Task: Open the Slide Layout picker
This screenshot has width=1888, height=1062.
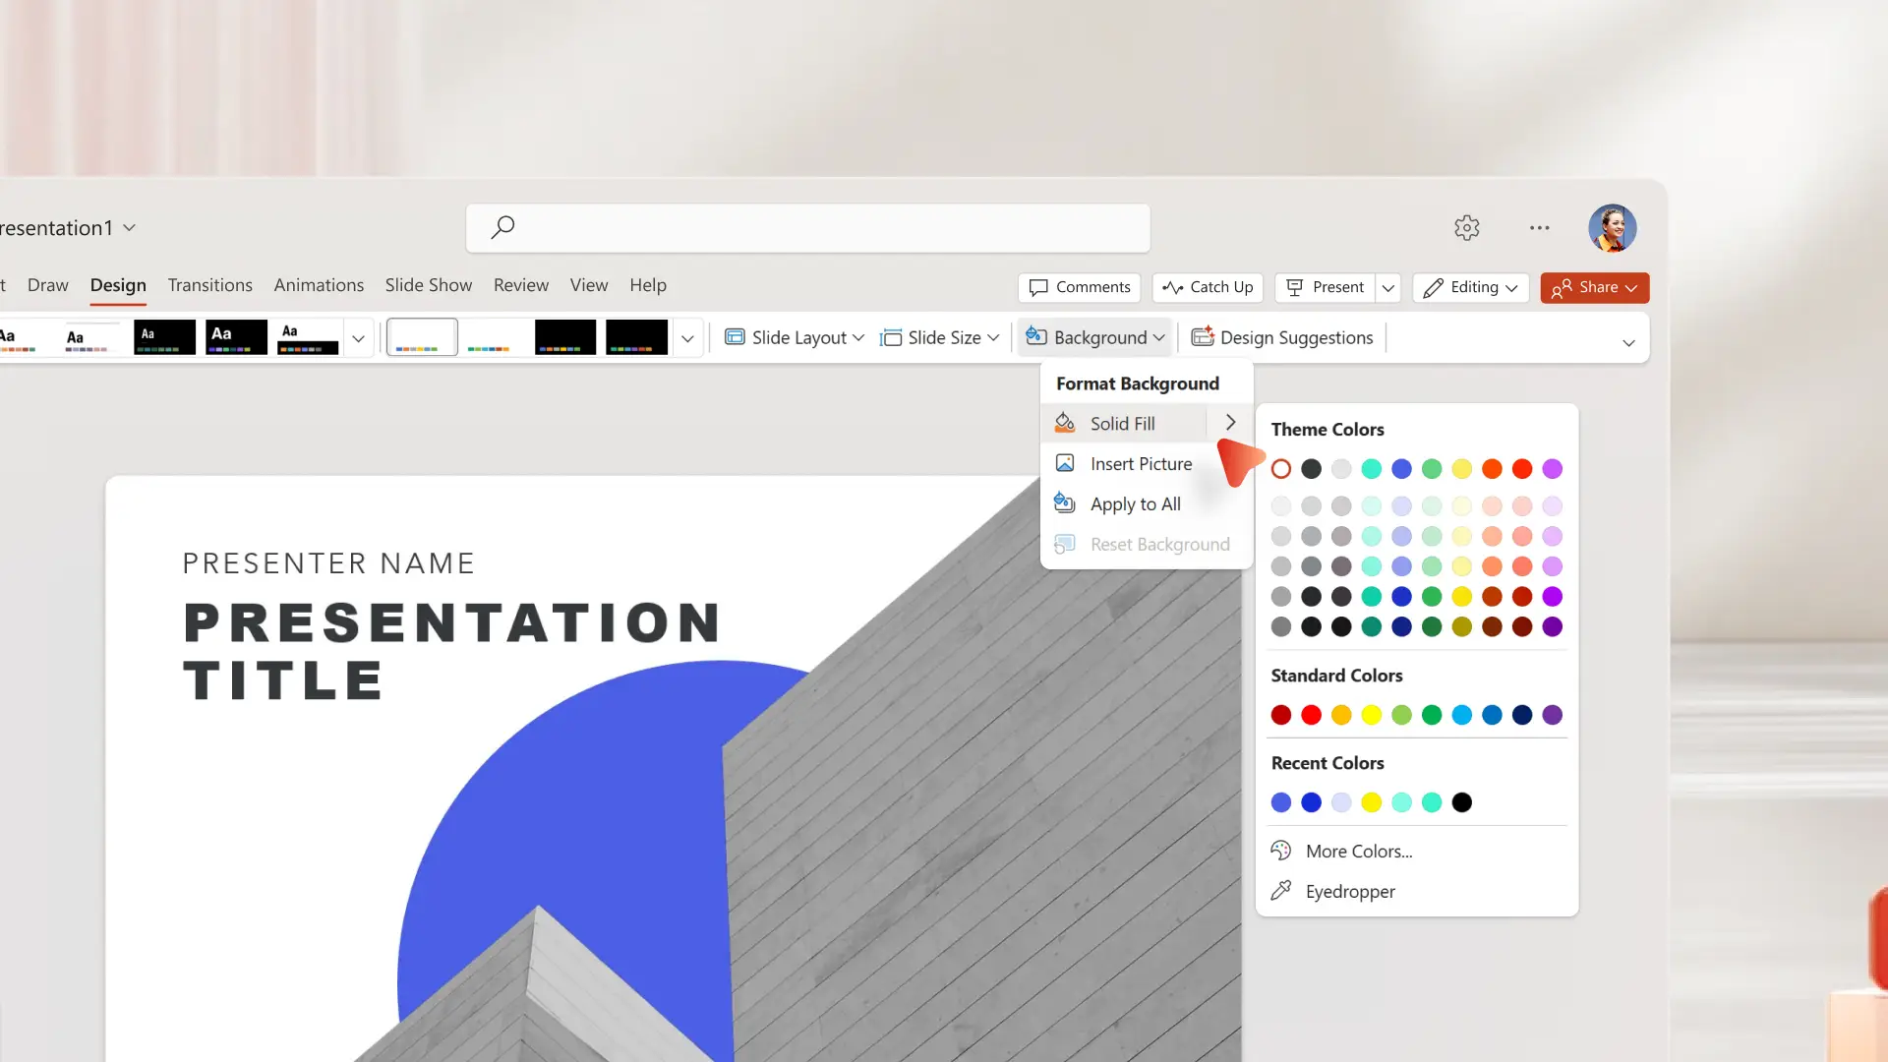Action: pos(793,336)
